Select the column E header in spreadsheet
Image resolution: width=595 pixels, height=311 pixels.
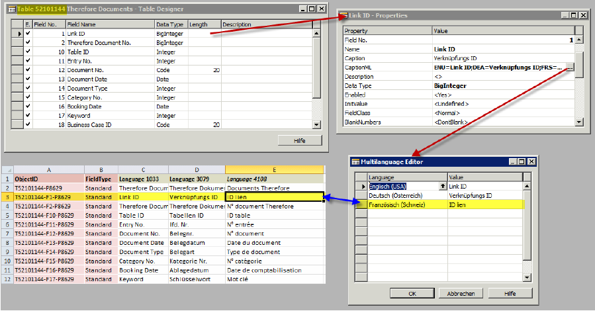pyautogui.click(x=274, y=170)
